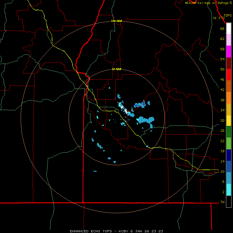The height and width of the screenshot is (233, 233).
Task: Select the light green swatch near 22 kft
Action: (x=229, y=143)
